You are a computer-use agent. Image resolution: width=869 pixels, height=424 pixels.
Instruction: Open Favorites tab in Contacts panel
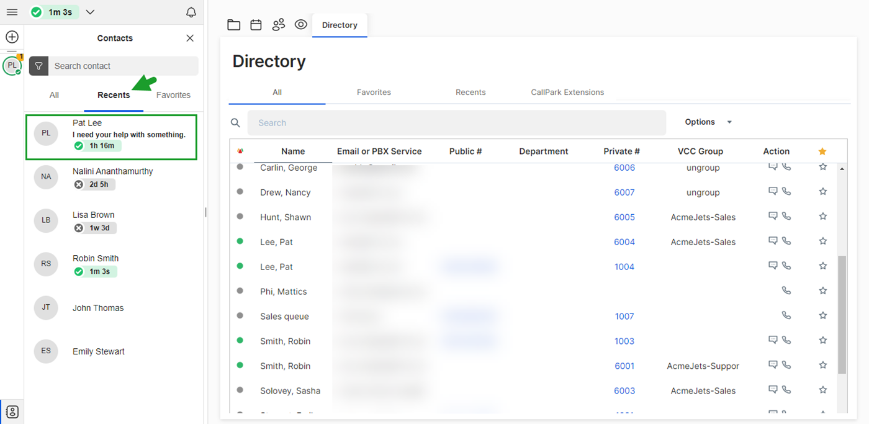click(x=173, y=95)
